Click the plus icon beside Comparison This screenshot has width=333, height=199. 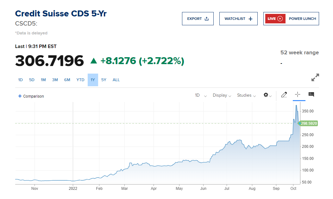(20, 96)
